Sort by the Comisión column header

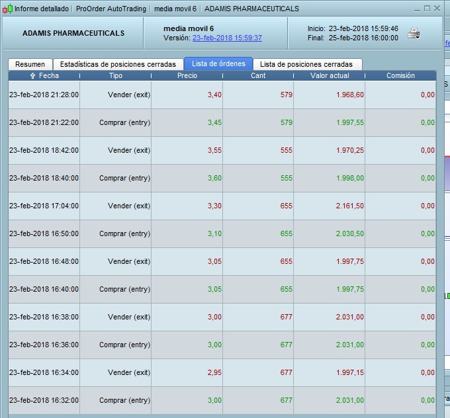pos(400,76)
